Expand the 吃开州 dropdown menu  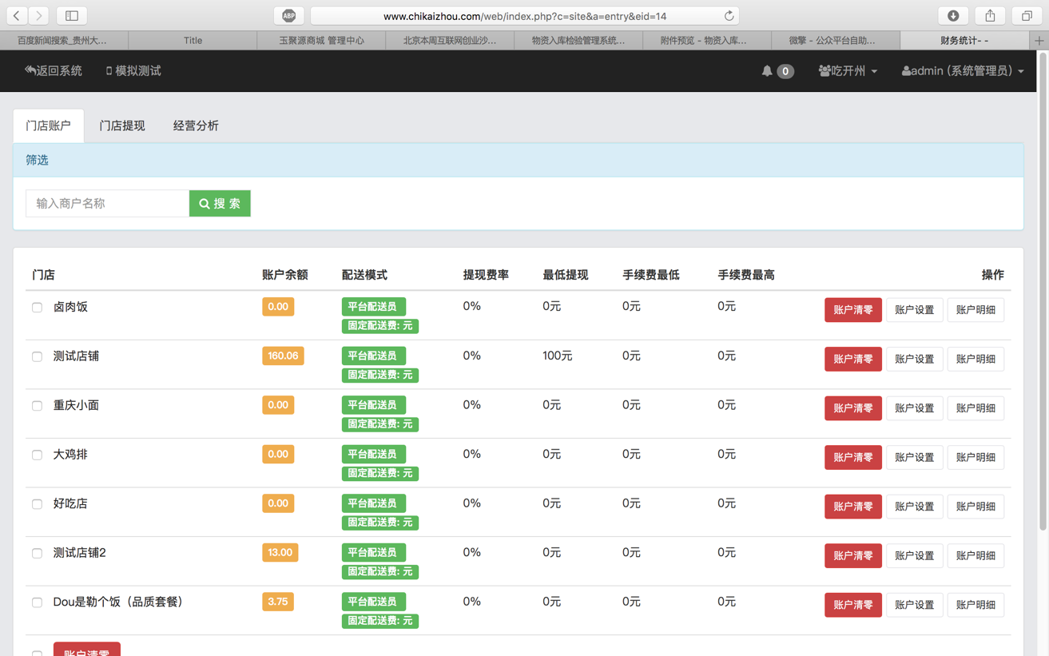848,71
